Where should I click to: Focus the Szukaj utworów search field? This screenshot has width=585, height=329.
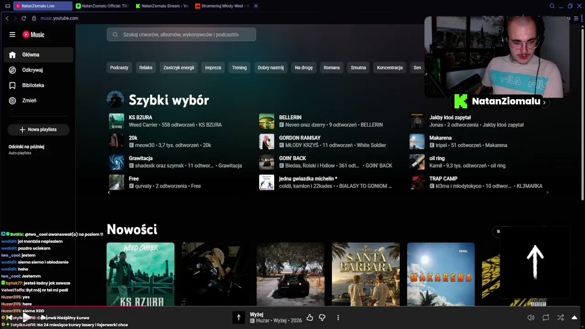[181, 35]
